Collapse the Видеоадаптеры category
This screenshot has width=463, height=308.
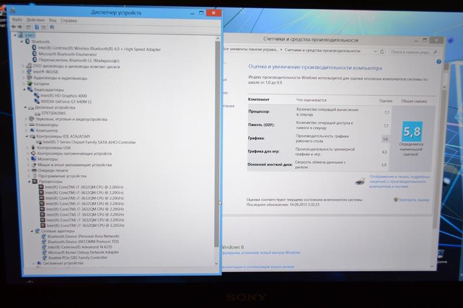[x=24, y=90]
